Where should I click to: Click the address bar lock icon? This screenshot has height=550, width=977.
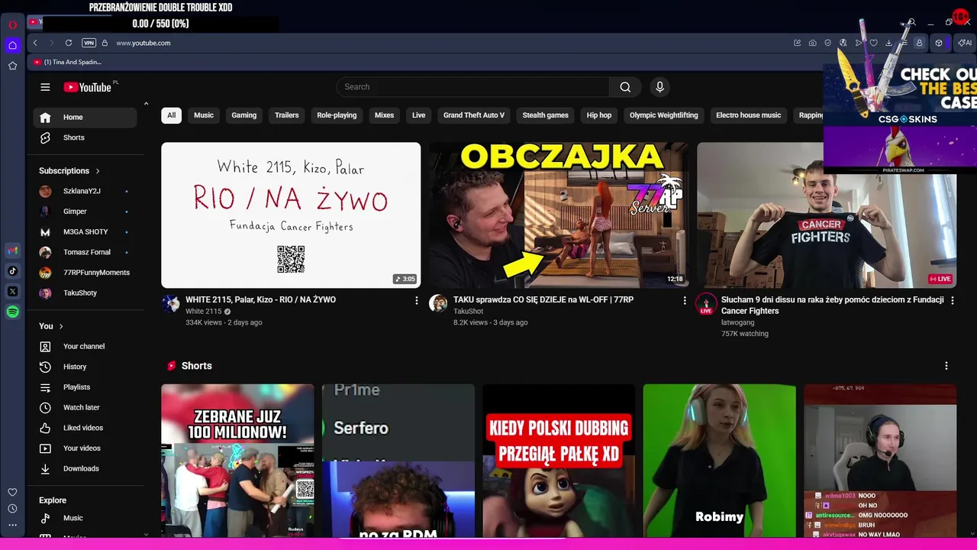coord(105,43)
